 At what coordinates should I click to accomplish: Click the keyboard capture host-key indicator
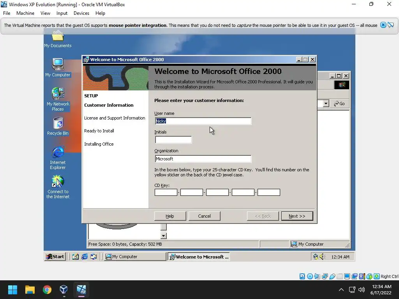point(377,276)
